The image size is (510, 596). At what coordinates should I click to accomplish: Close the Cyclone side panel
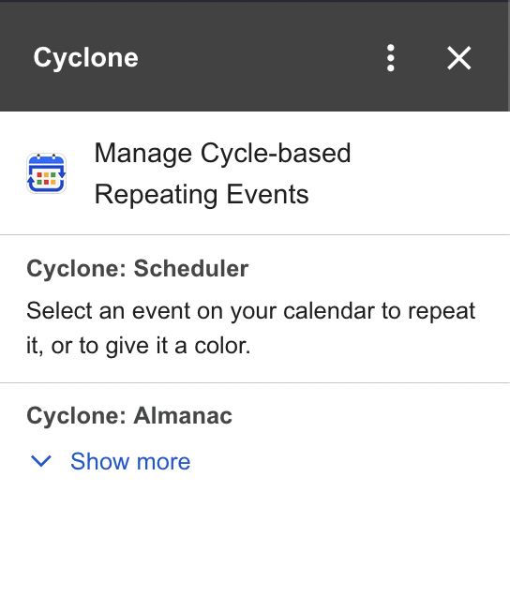coord(459,58)
